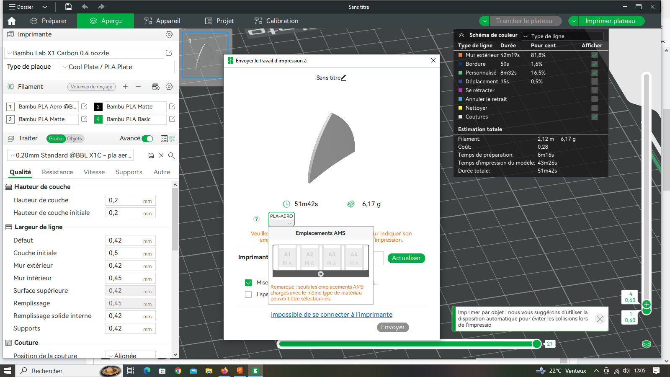Image resolution: width=670 pixels, height=377 pixels.
Task: Click the horizontal layer progress slider handle
Action: [x=536, y=344]
